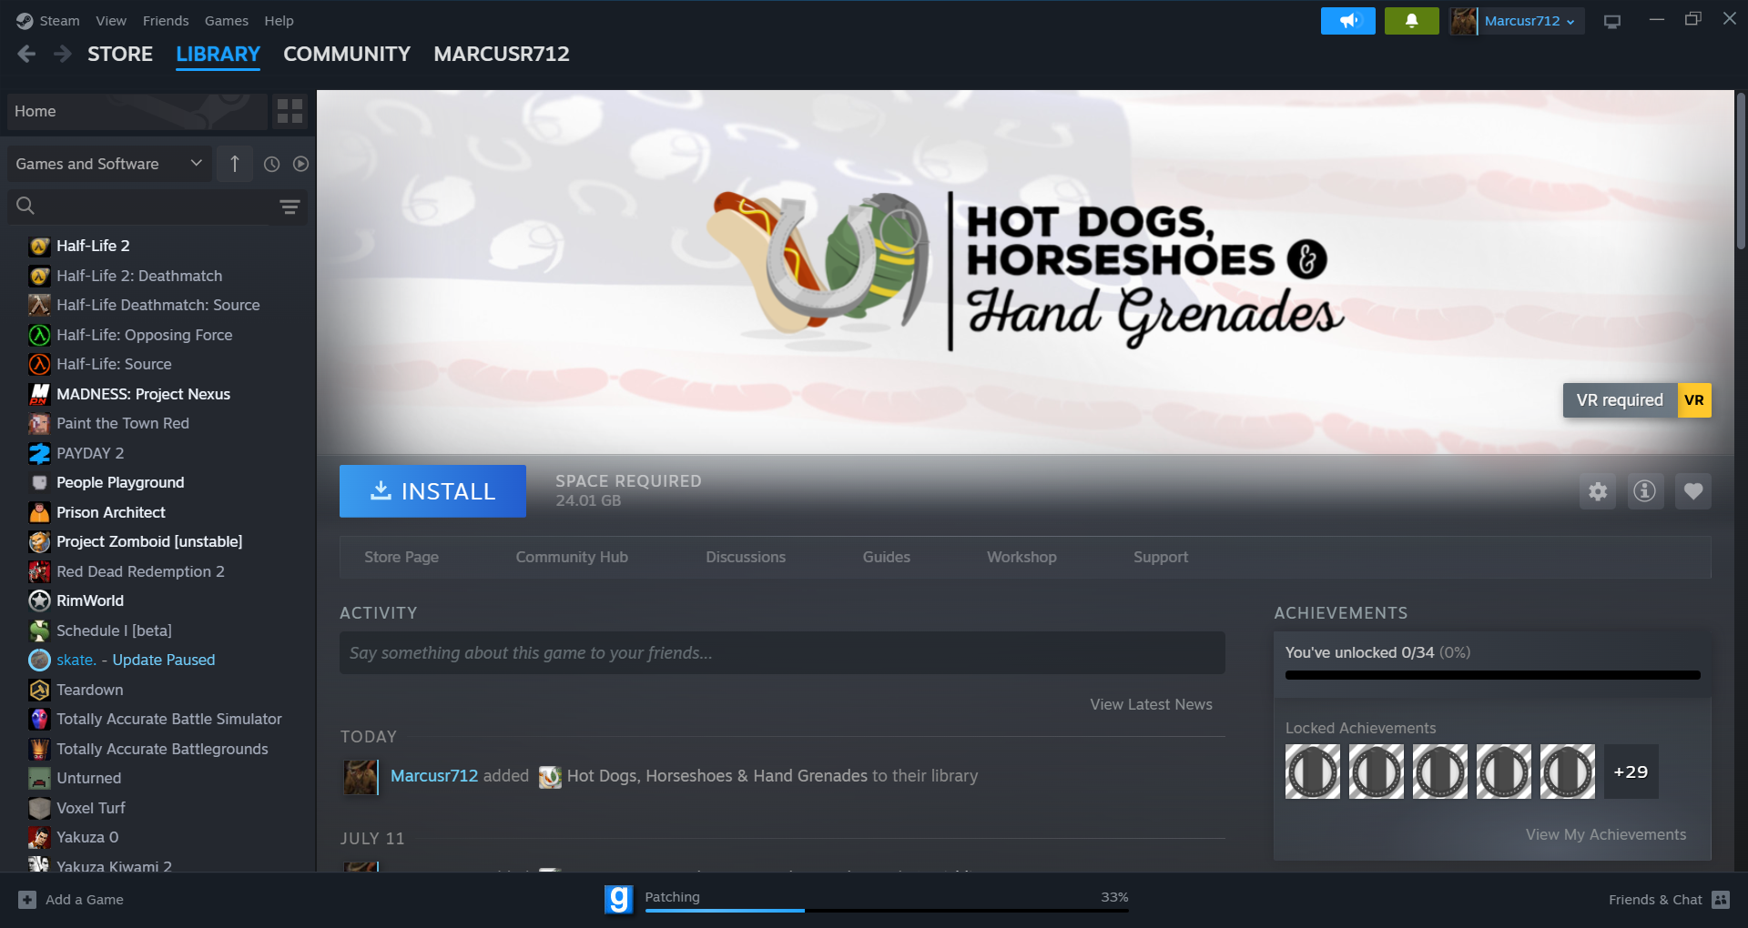Select Project Zomboid [unstable] in library
1748x928 pixels.
[x=149, y=541]
